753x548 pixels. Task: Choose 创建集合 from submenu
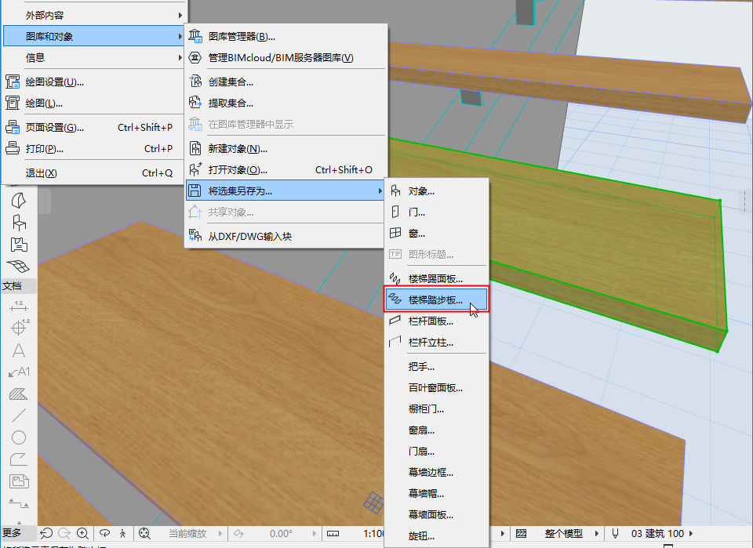[x=286, y=82]
